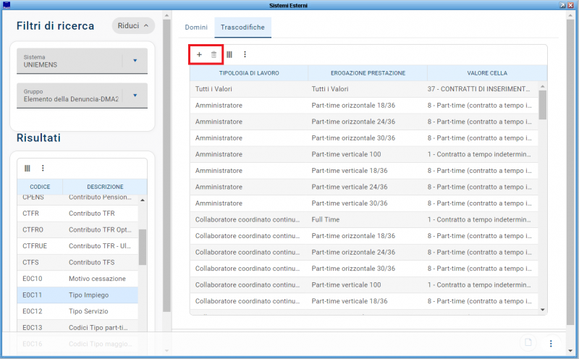The height and width of the screenshot is (359, 579).
Task: Click the left panel vertical scrollbar
Action: pyautogui.click(x=166, y=166)
